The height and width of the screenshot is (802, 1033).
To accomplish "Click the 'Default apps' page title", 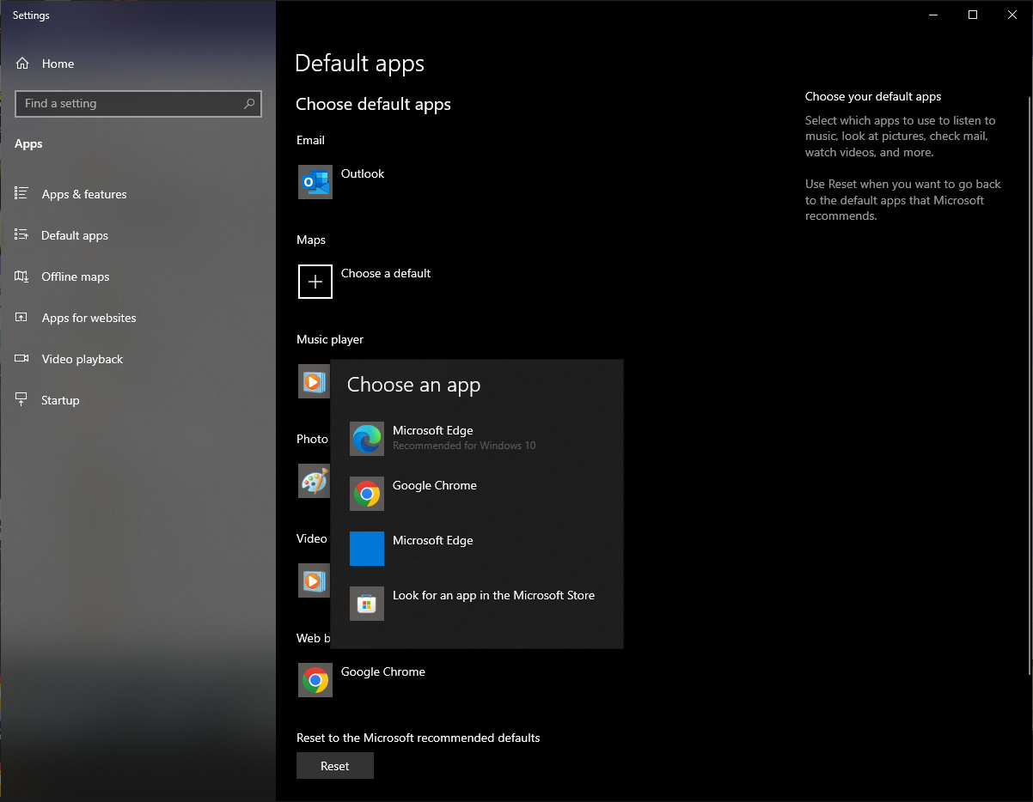I will click(x=359, y=64).
